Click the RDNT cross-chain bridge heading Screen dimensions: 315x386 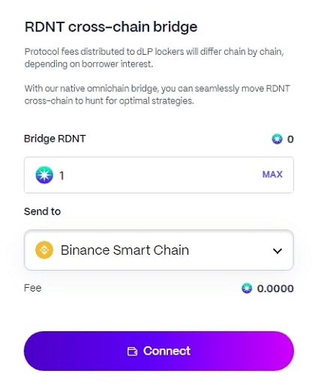tap(111, 27)
